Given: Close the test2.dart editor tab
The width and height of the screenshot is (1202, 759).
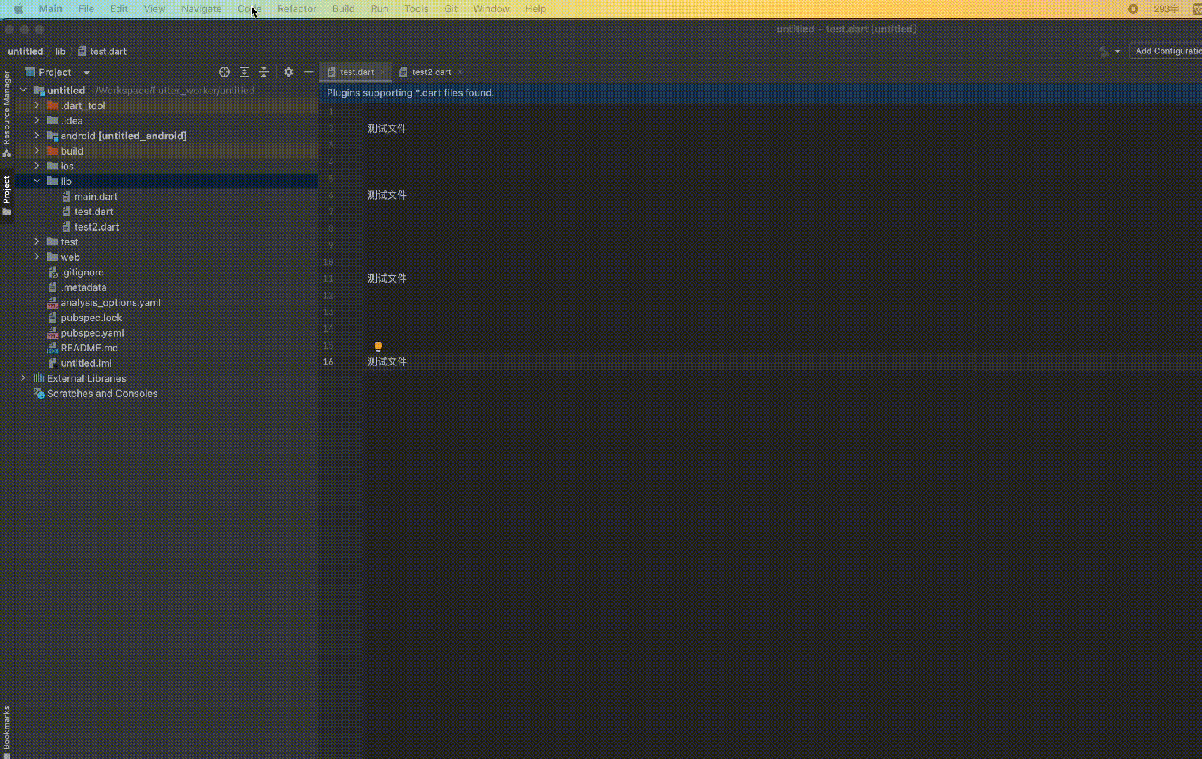Looking at the screenshot, I should [x=460, y=72].
